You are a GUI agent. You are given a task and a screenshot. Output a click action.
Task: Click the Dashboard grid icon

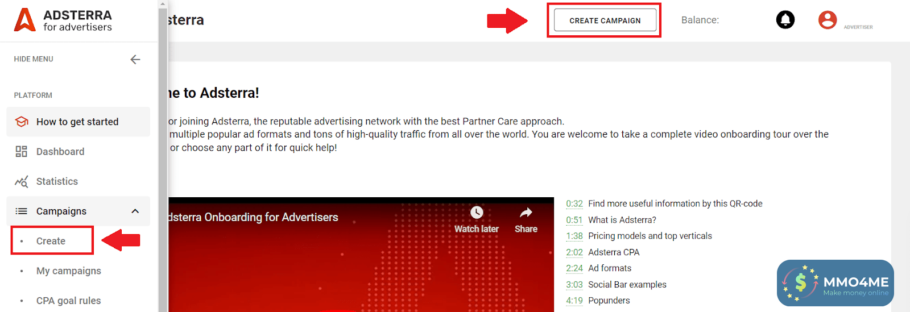[x=22, y=152]
